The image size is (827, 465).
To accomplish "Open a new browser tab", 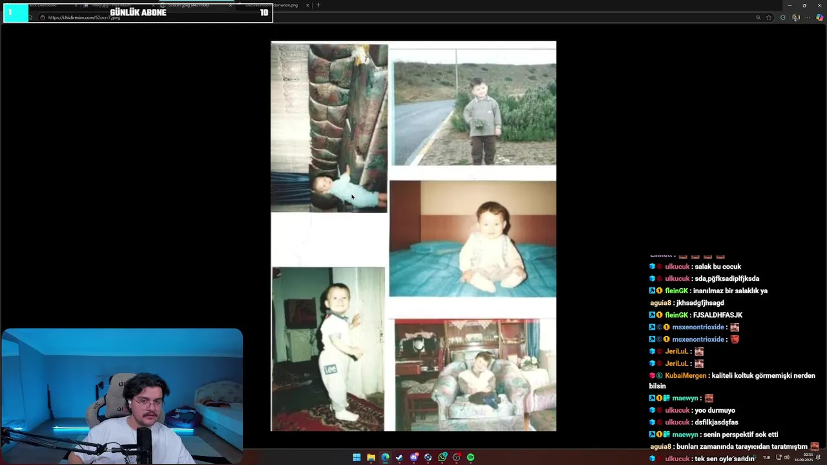I will [x=318, y=5].
